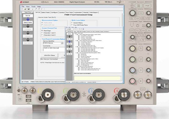
Task: Switch to Automation tab in back window
Action: click(x=78, y=12)
